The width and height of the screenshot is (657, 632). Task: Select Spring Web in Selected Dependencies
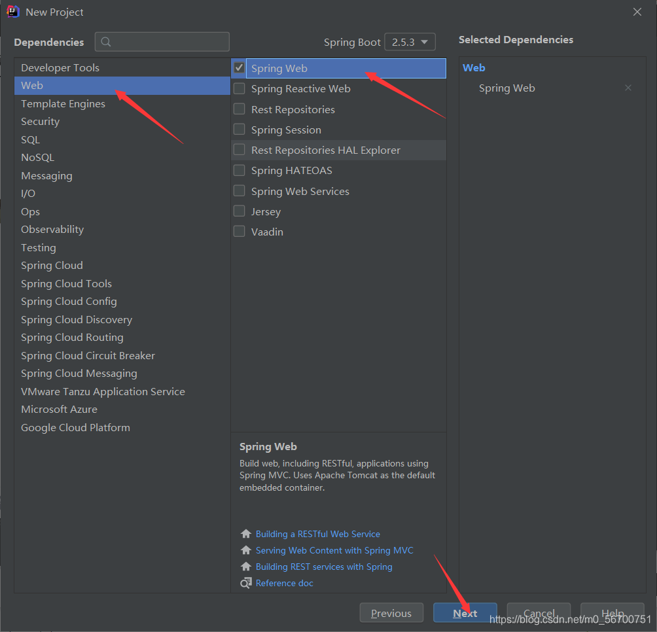click(507, 88)
